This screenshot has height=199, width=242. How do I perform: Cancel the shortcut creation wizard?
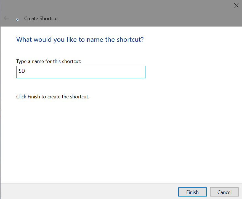click(224, 192)
